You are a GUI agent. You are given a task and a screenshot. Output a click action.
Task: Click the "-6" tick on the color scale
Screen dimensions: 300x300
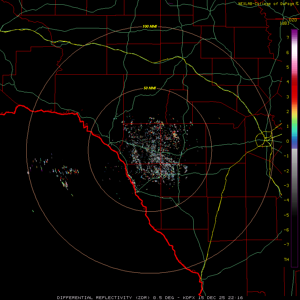(286, 230)
